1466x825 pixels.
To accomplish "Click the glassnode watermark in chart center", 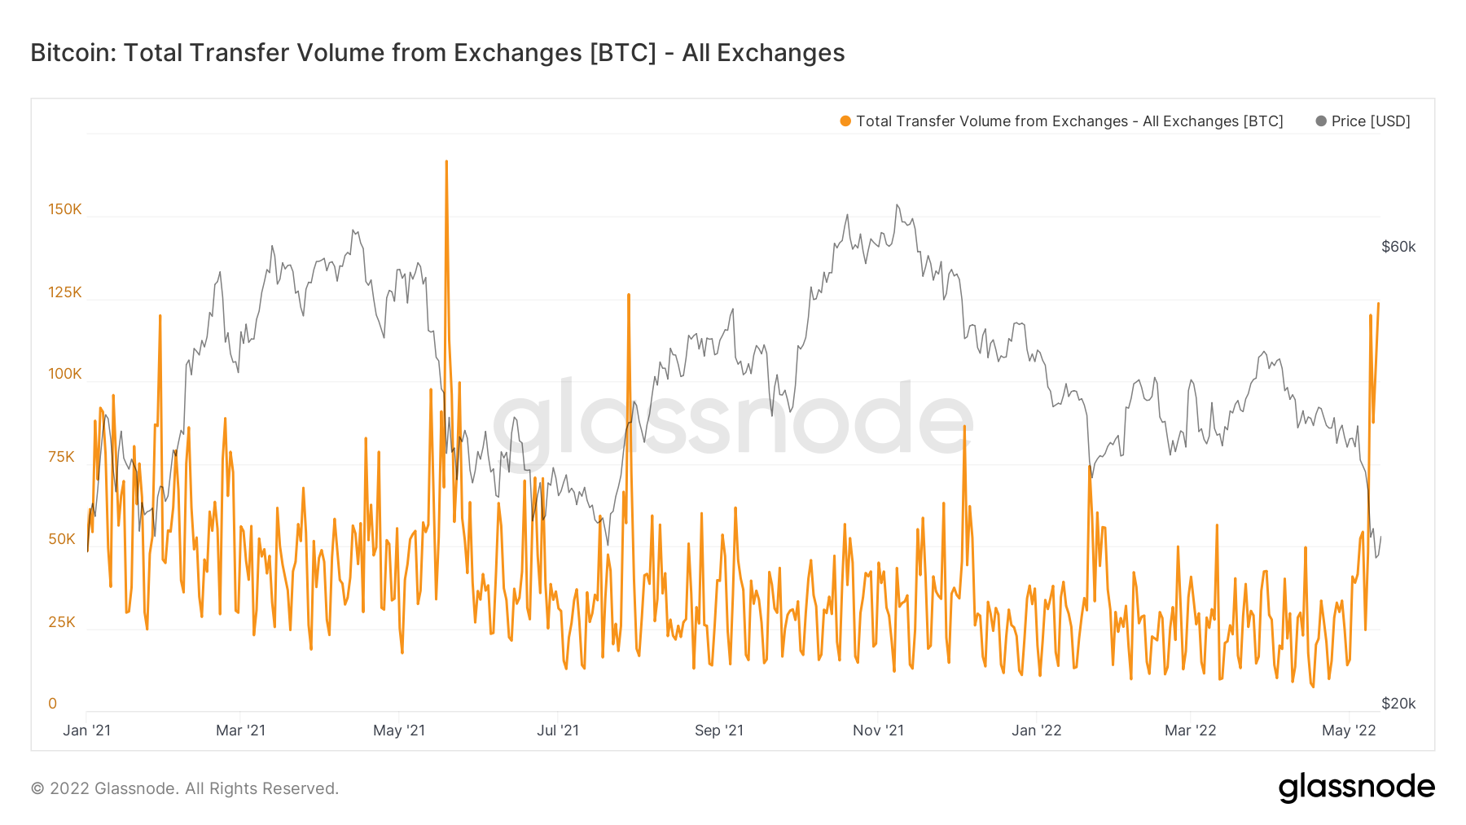I will [733, 421].
